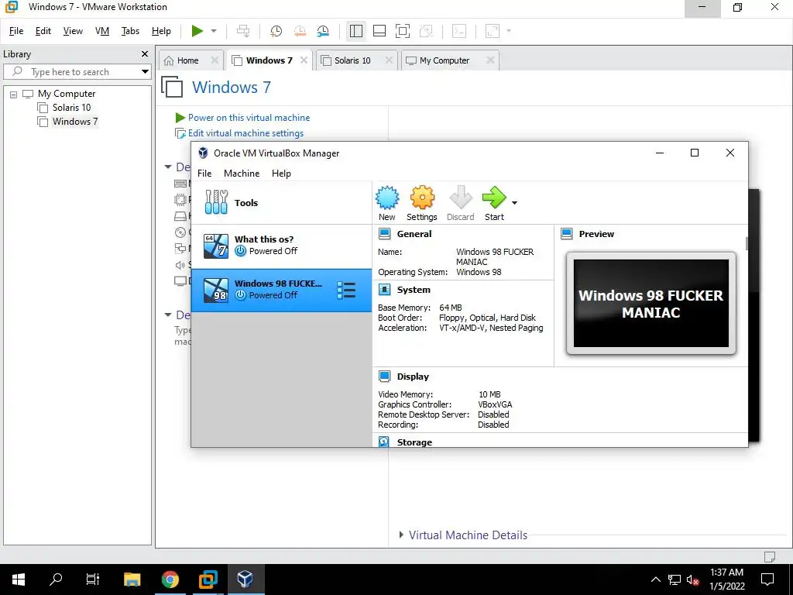This screenshot has width=793, height=595.
Task: Click the console view toolbar icon
Action: click(x=459, y=31)
